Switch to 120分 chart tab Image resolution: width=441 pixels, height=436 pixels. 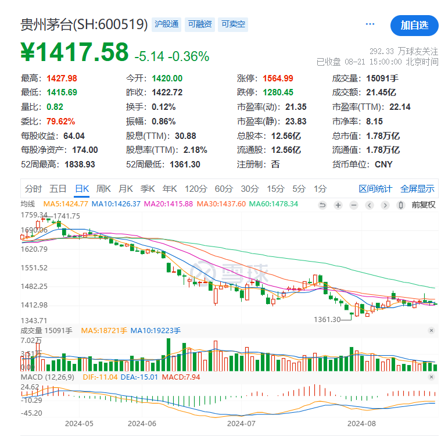pos(196,188)
